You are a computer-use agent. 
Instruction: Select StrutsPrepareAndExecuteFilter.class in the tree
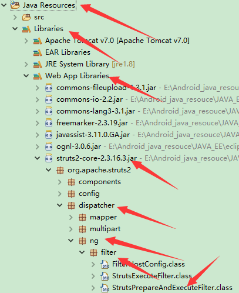point(172,288)
